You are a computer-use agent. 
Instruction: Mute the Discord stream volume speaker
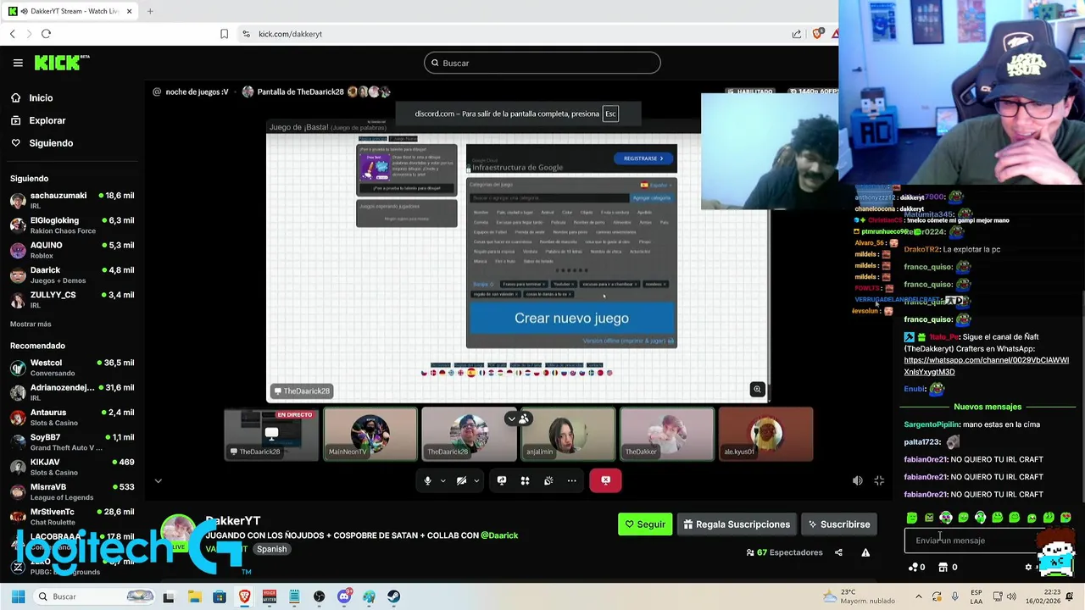click(857, 480)
